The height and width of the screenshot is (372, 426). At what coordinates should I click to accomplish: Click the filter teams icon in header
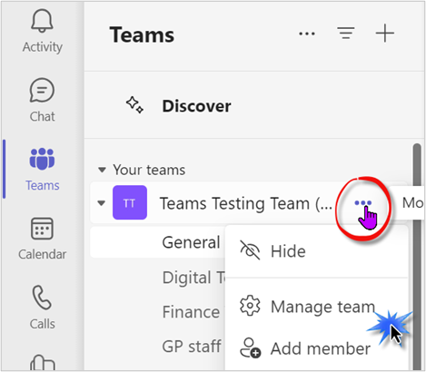[346, 34]
